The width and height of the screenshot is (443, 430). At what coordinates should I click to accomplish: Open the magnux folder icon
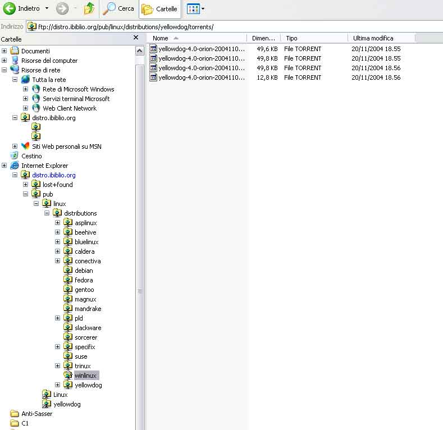coord(68,299)
